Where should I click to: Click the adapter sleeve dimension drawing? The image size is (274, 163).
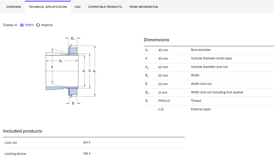(x=70, y=71)
